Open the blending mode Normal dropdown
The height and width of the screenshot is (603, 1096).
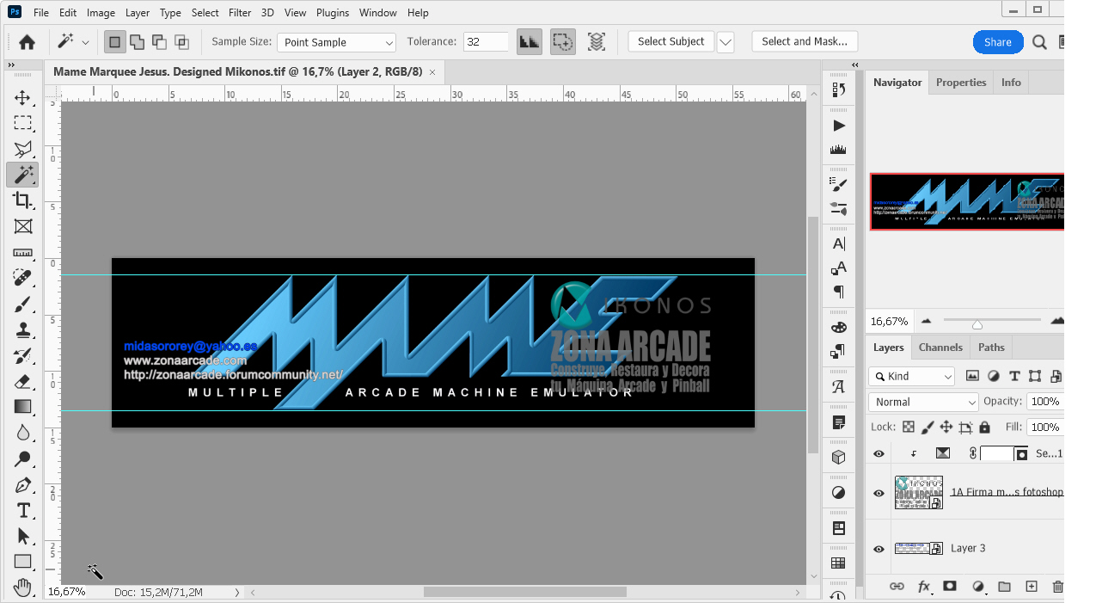[x=924, y=402]
